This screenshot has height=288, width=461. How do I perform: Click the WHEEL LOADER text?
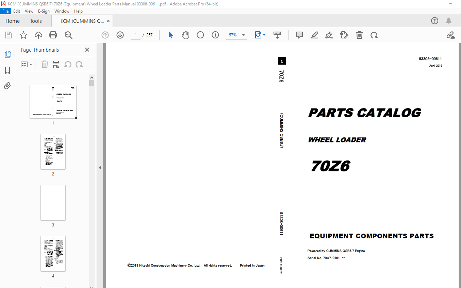337,140
